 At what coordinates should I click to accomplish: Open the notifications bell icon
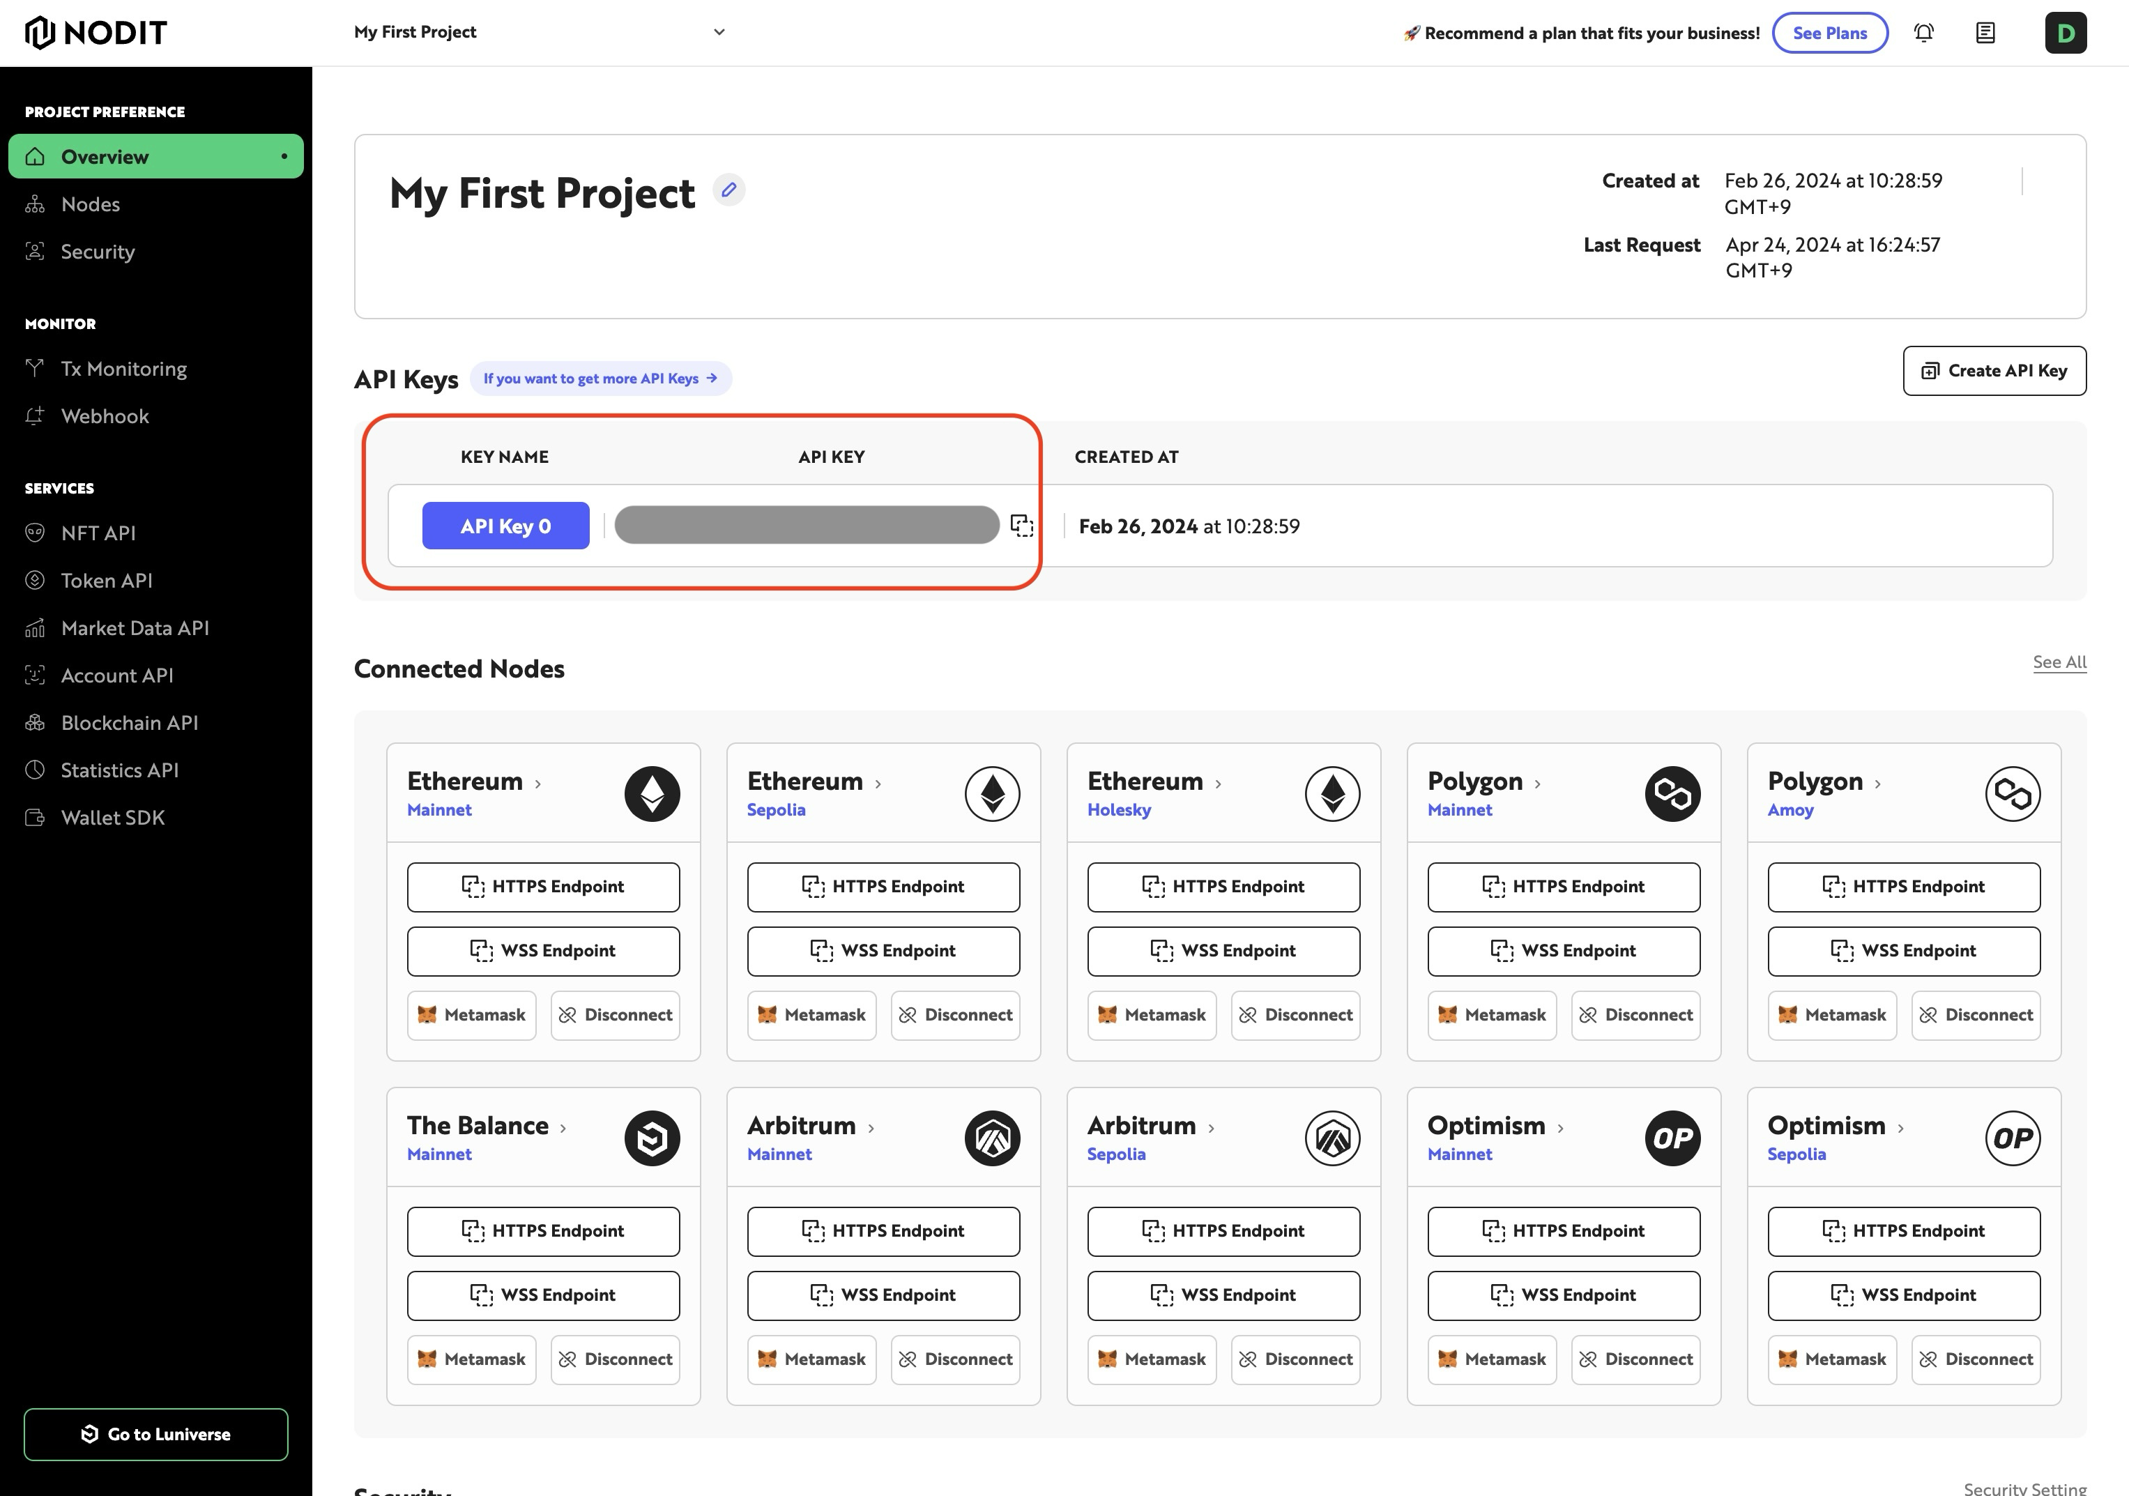click(x=1923, y=33)
